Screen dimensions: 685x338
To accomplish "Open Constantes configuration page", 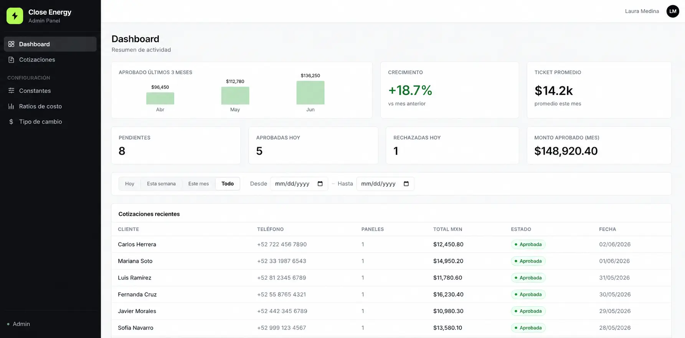I will coord(50,91).
